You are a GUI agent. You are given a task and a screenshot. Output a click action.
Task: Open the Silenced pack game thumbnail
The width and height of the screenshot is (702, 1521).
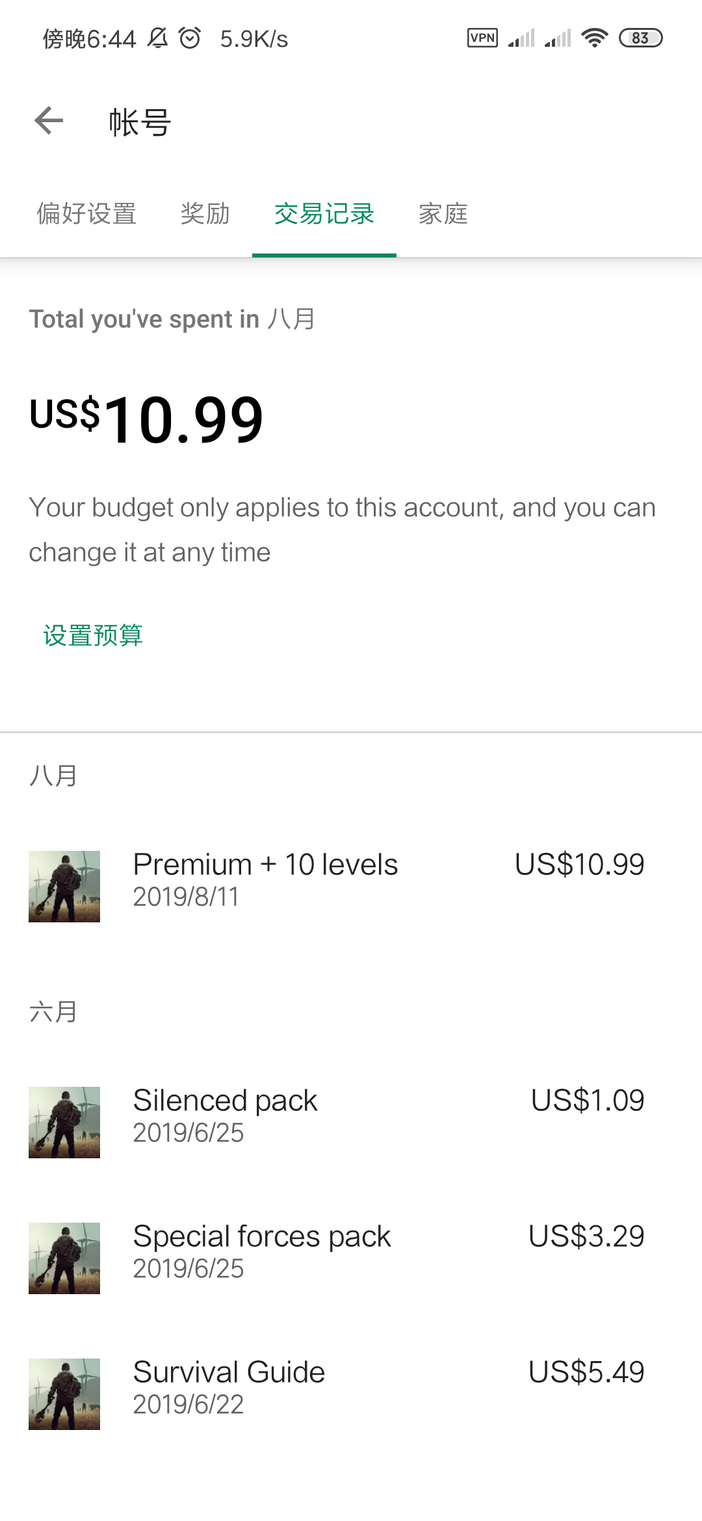[x=64, y=1123]
